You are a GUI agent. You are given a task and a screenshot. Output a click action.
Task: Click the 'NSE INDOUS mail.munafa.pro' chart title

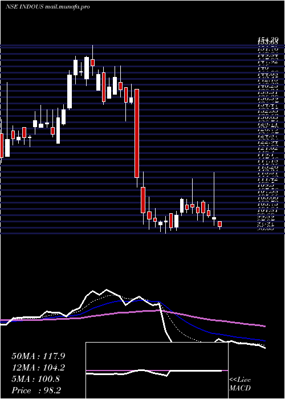click(47, 7)
